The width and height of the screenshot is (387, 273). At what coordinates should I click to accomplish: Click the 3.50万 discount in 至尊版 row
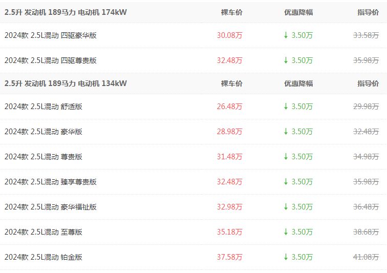click(x=298, y=232)
